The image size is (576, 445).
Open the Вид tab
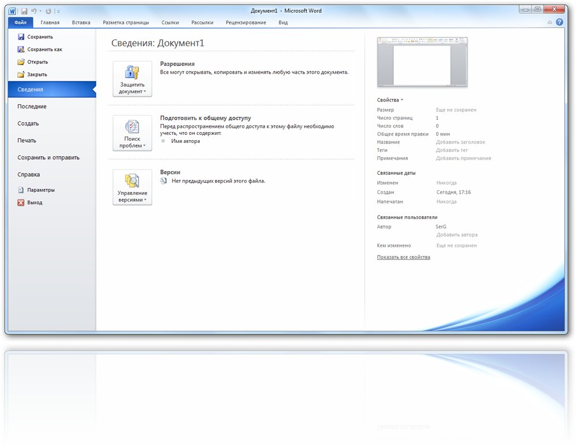(x=283, y=22)
